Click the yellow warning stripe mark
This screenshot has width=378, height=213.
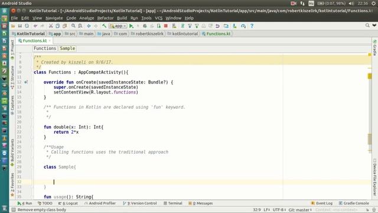point(370,76)
